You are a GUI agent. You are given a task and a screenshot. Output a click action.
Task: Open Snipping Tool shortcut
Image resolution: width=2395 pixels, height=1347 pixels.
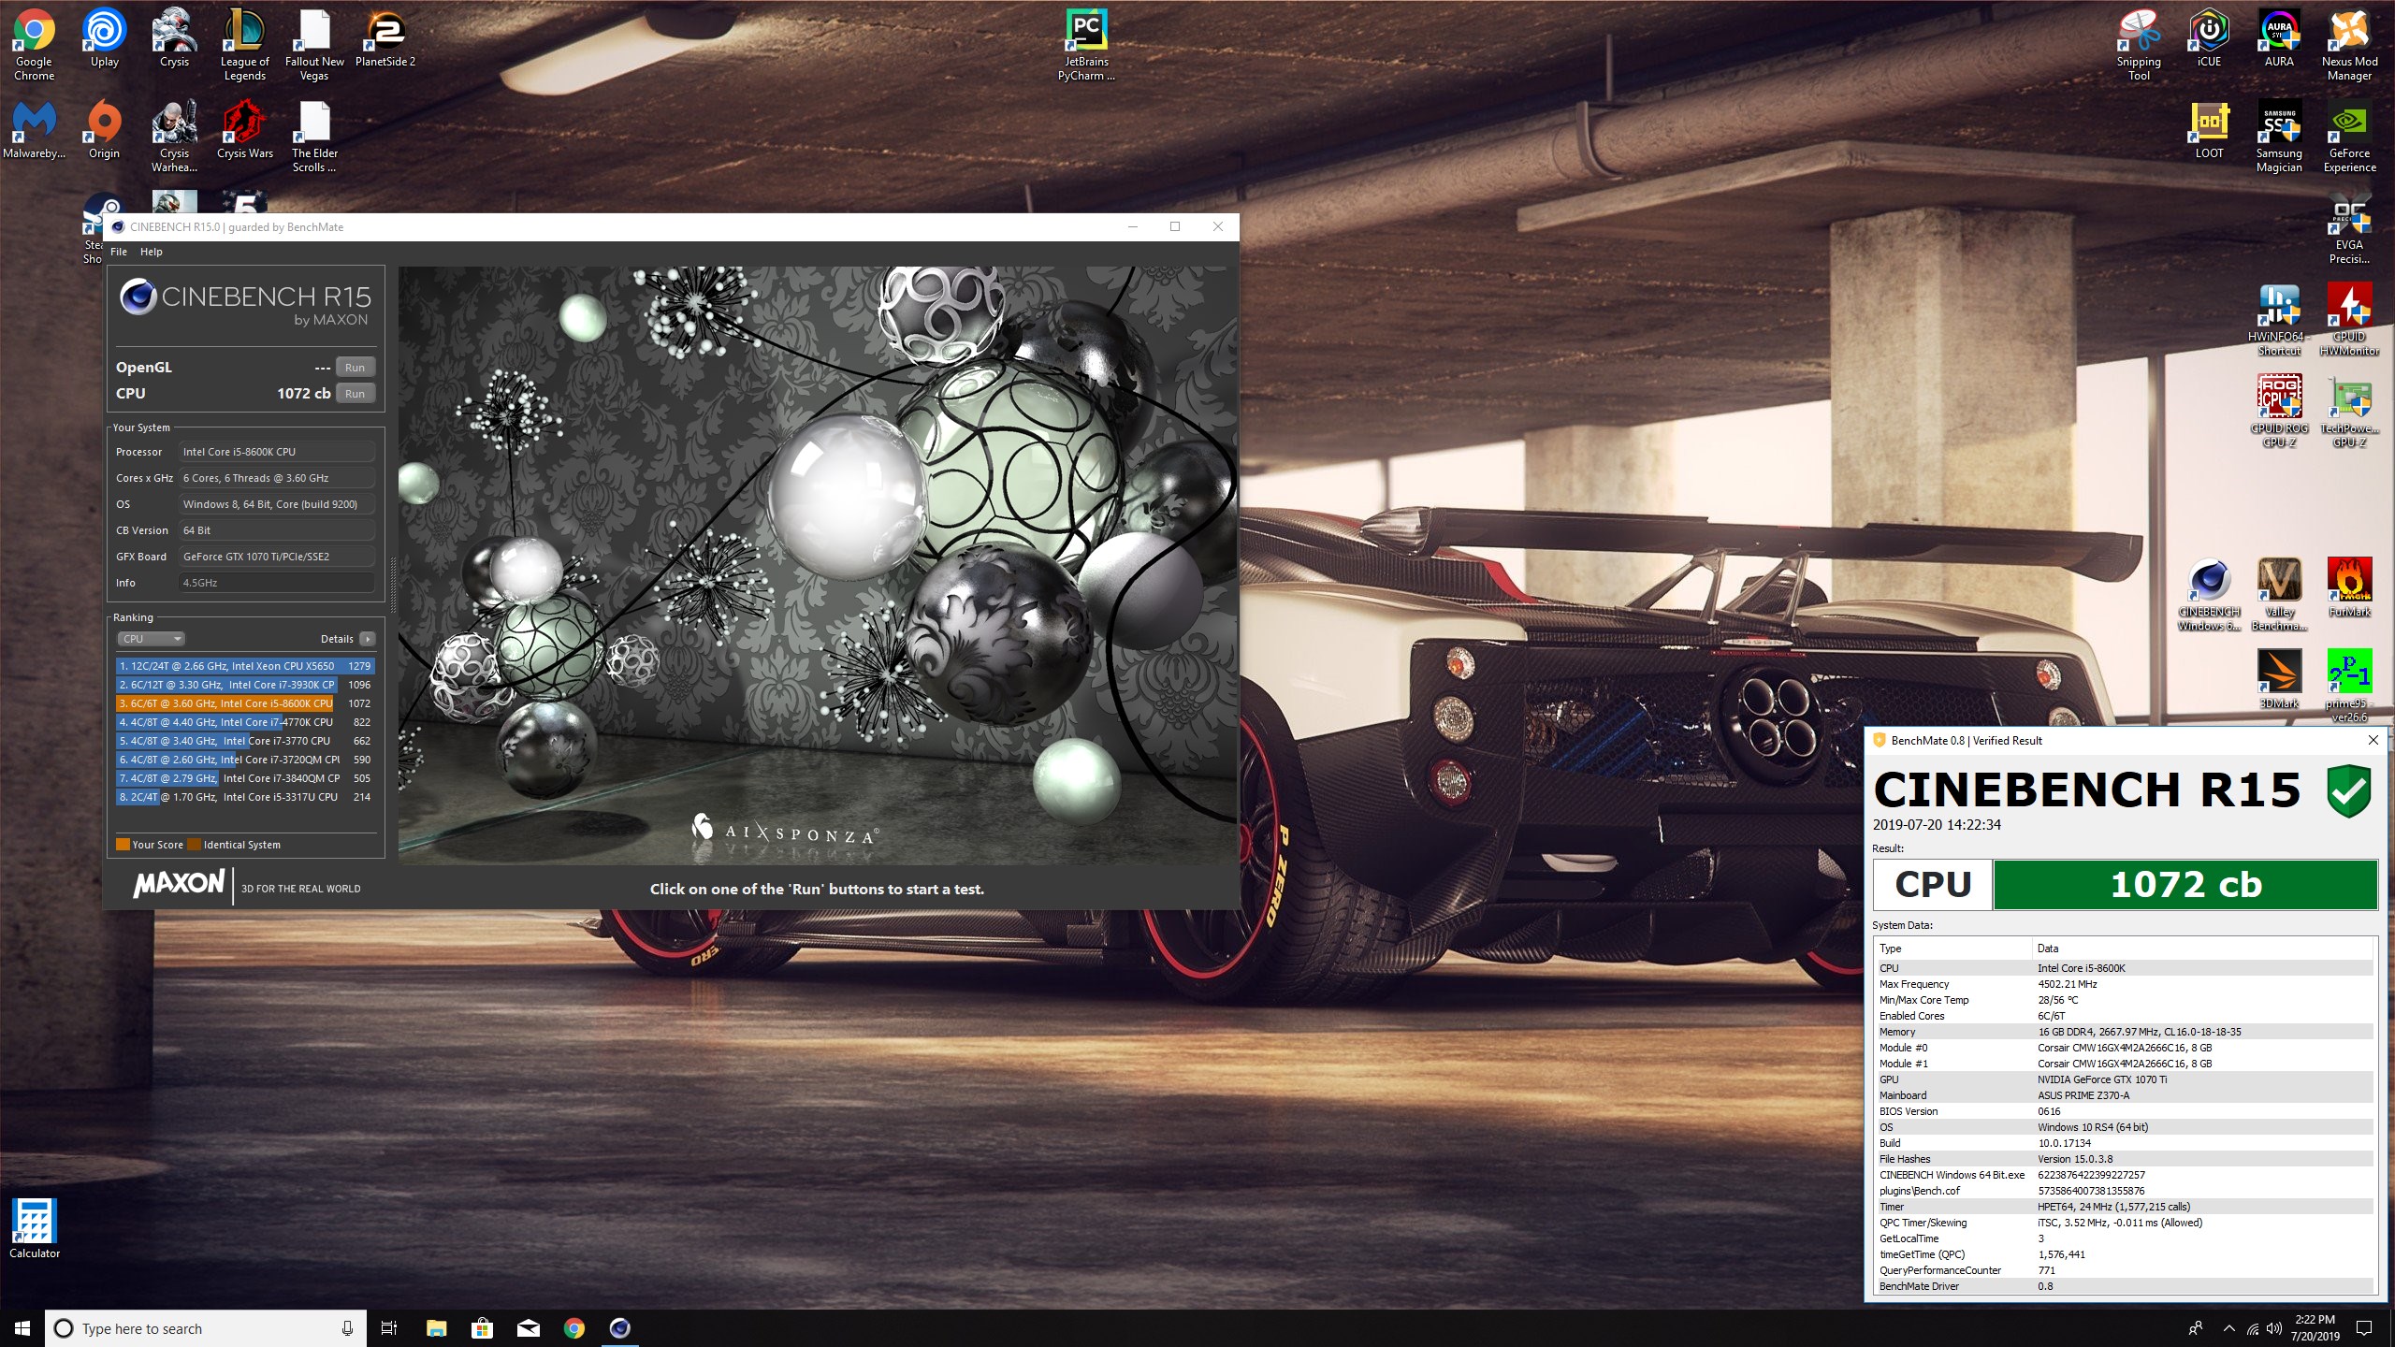2139,45
